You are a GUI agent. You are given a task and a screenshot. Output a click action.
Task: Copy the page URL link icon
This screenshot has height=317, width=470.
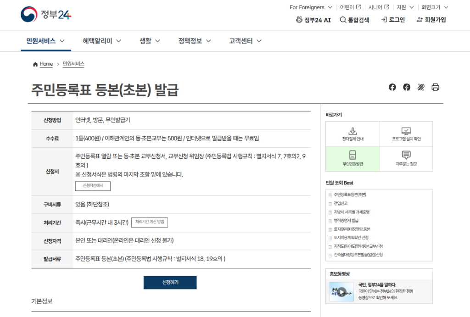(420, 87)
